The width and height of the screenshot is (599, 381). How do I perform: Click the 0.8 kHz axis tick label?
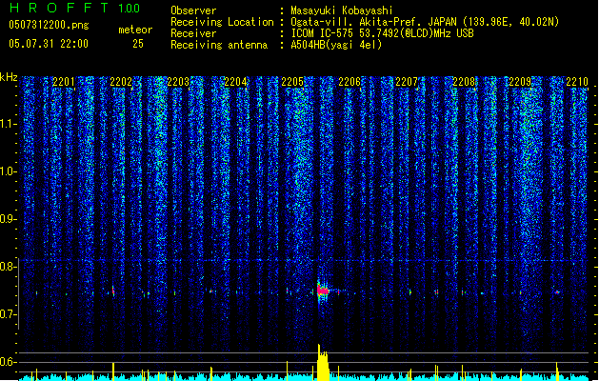point(8,267)
